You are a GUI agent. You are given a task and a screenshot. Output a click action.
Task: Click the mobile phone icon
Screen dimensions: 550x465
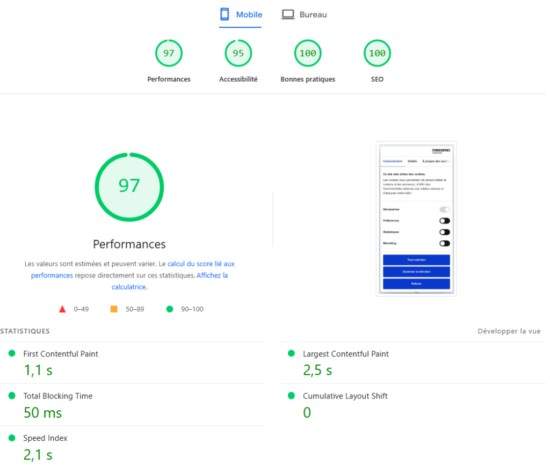pyautogui.click(x=225, y=14)
